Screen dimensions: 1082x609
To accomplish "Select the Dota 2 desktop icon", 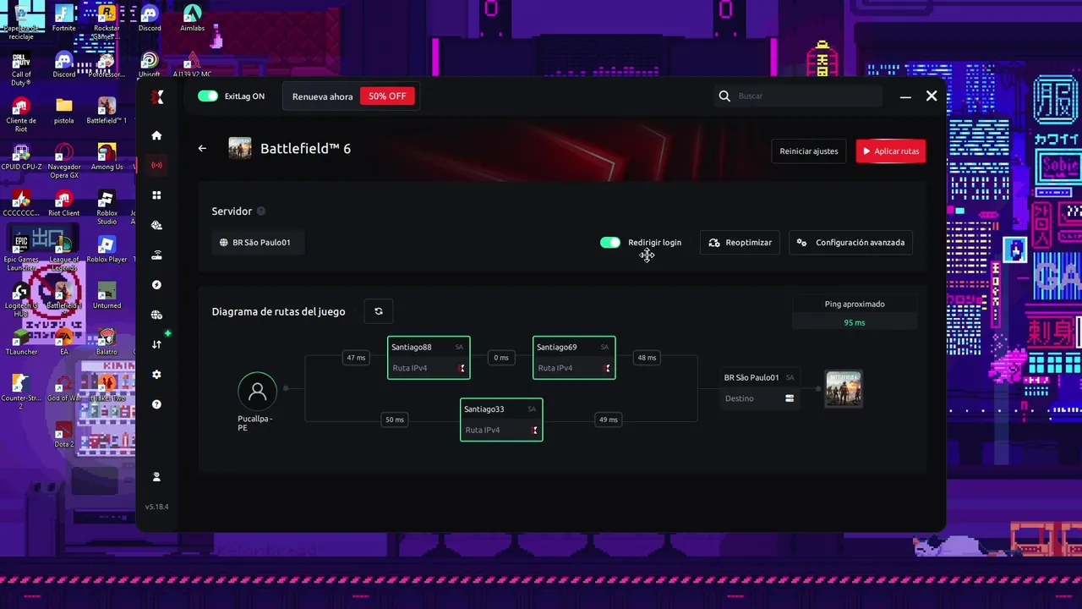I will pos(63,436).
